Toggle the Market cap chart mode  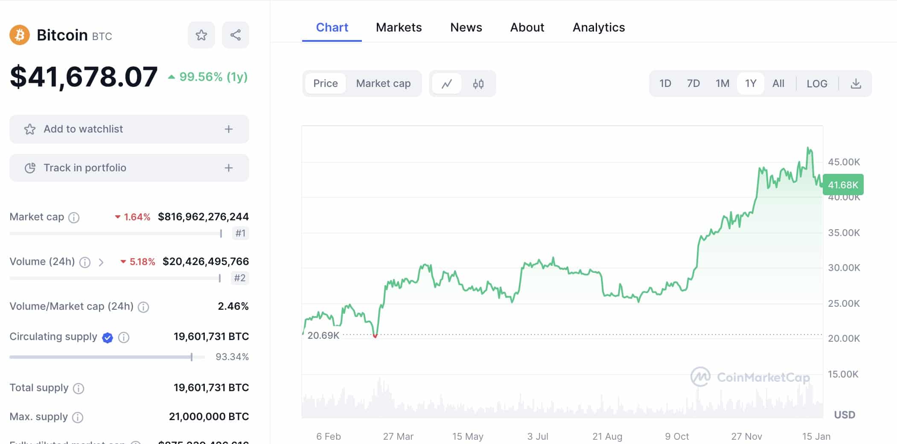point(383,84)
